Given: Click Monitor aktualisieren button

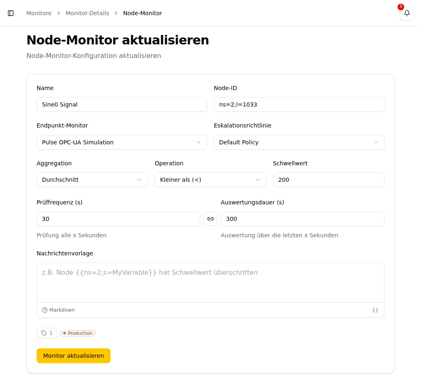Looking at the screenshot, I should [74, 356].
